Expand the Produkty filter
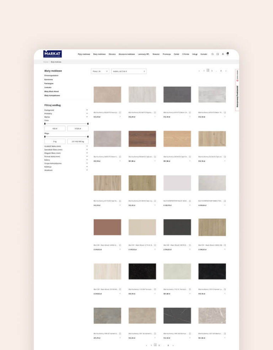The width and height of the screenshot is (273, 350). point(87,113)
